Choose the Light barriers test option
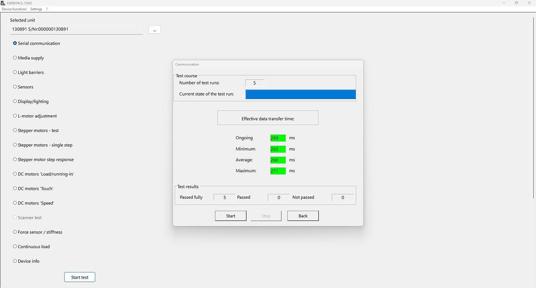Viewport: 536px width, 288px height. pos(15,72)
